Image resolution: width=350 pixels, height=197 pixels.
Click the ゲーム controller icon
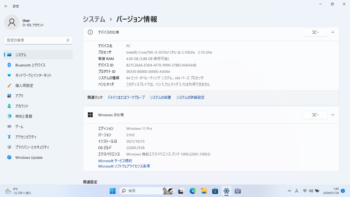[9, 127]
